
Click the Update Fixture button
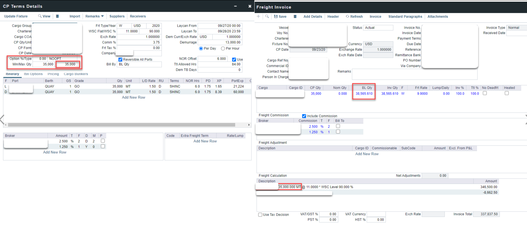click(16, 16)
